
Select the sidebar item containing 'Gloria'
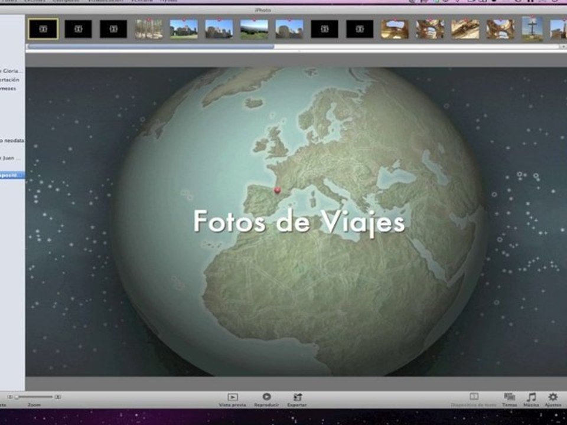(12, 71)
